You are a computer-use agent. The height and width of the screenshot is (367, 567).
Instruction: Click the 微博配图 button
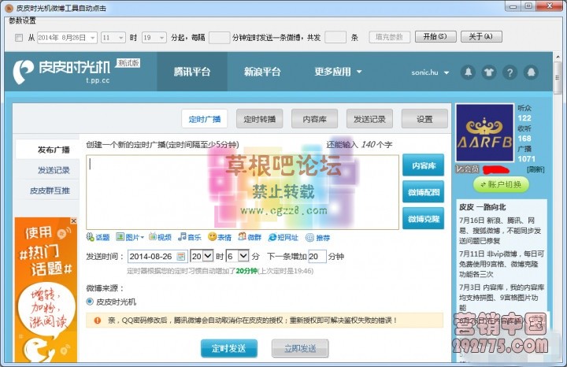(423, 192)
